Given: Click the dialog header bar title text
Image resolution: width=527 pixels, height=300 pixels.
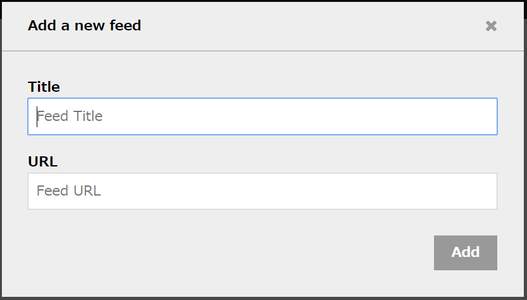Looking at the screenshot, I should [x=84, y=26].
